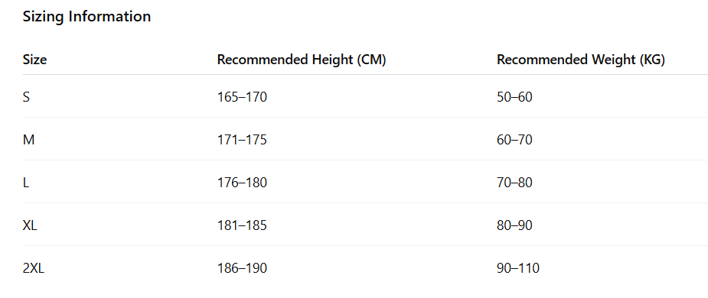The width and height of the screenshot is (708, 298).
Task: Select the XL size cell
Action: (x=30, y=225)
